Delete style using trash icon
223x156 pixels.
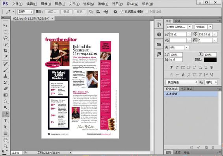click(213, 147)
